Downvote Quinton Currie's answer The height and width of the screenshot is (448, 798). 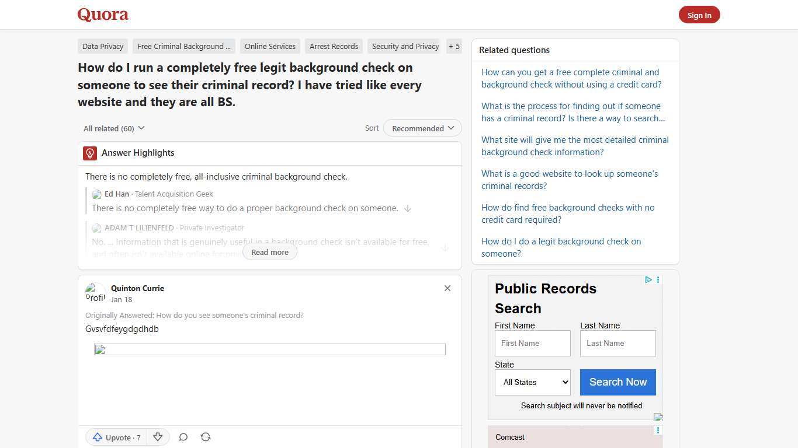(157, 437)
